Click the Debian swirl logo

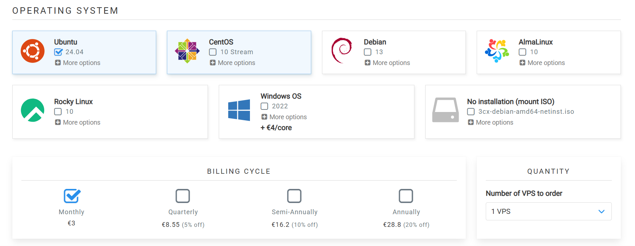[x=342, y=51]
